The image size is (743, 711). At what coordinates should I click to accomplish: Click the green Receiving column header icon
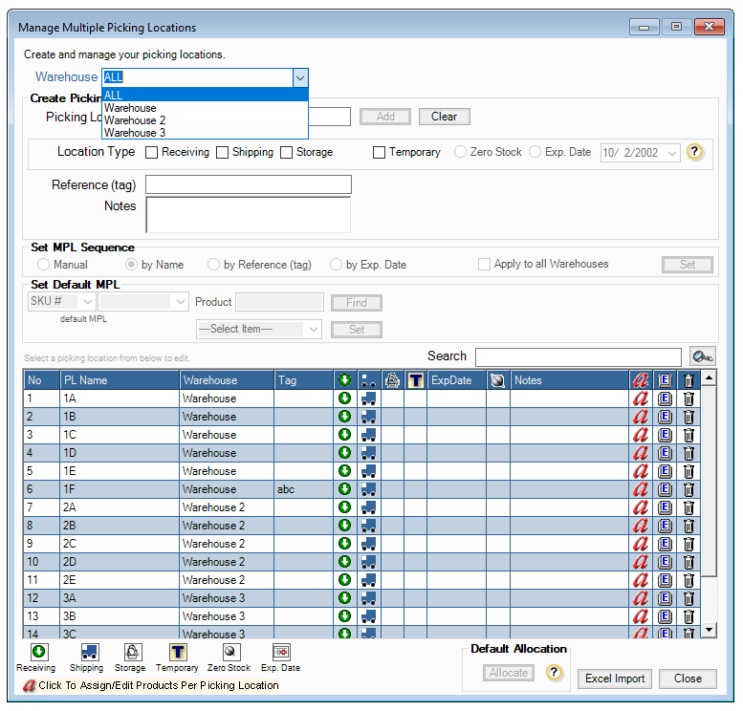(x=344, y=380)
